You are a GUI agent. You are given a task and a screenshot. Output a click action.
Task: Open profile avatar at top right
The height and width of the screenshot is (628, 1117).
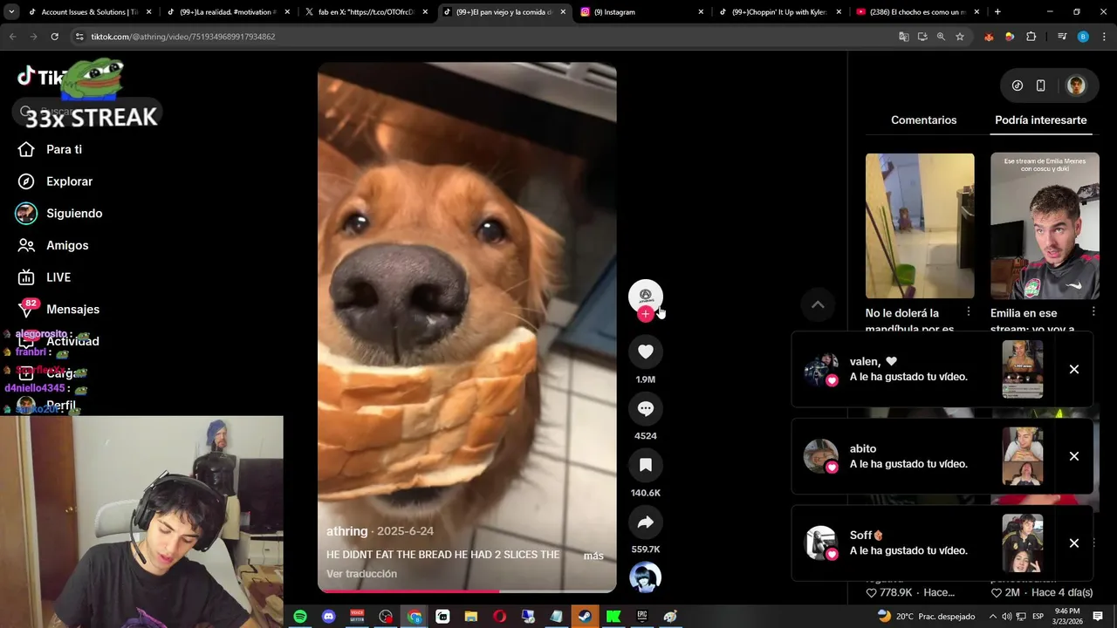point(1076,85)
